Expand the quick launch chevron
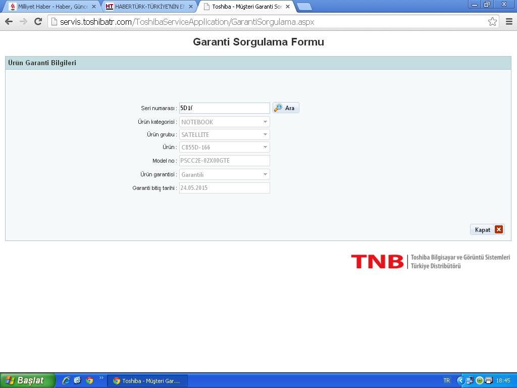517x388 pixels. [x=101, y=378]
